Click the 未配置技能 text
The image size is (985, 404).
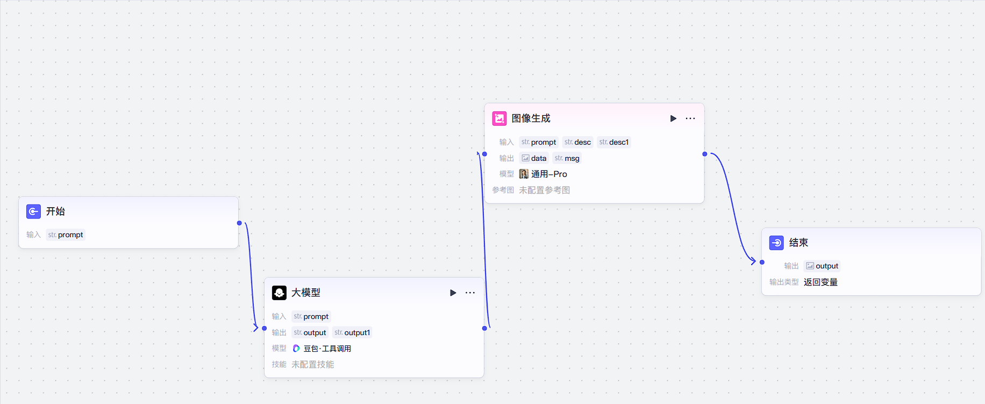point(313,364)
